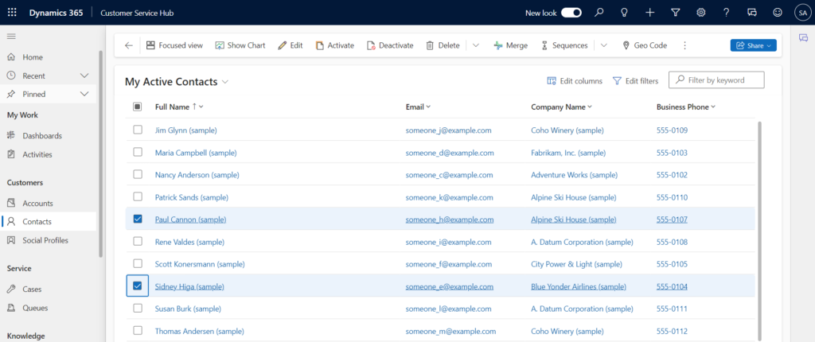Uncheck the Paul Cannon row checkbox
The width and height of the screenshot is (815, 342).
click(x=138, y=219)
